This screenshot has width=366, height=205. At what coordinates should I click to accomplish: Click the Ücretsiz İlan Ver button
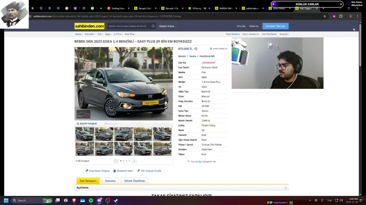click(275, 26)
